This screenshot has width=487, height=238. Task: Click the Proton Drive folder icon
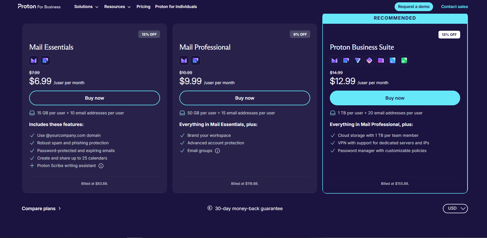[x=381, y=60]
